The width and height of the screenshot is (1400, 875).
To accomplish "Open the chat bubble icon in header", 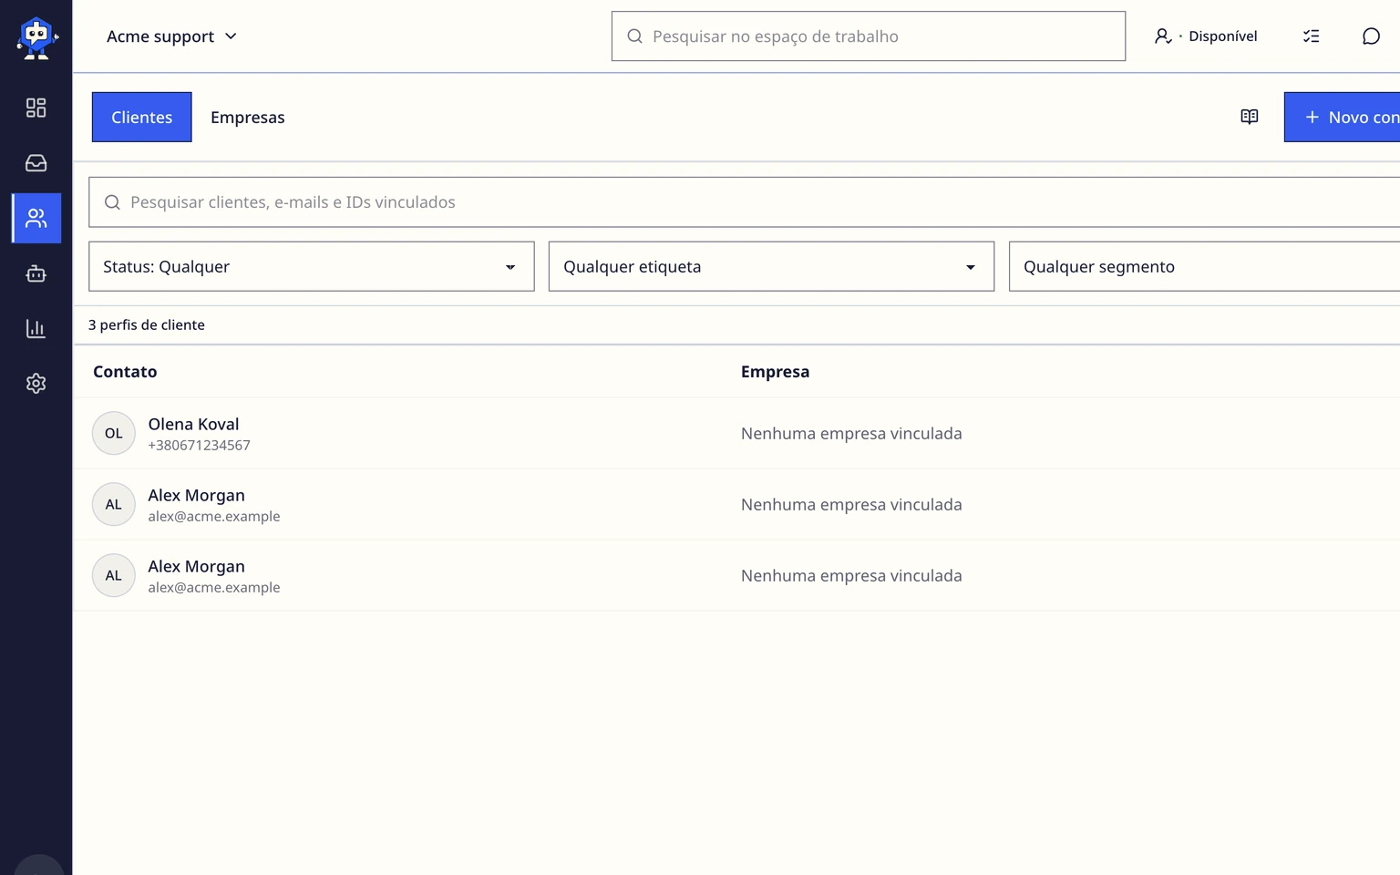I will (x=1371, y=36).
